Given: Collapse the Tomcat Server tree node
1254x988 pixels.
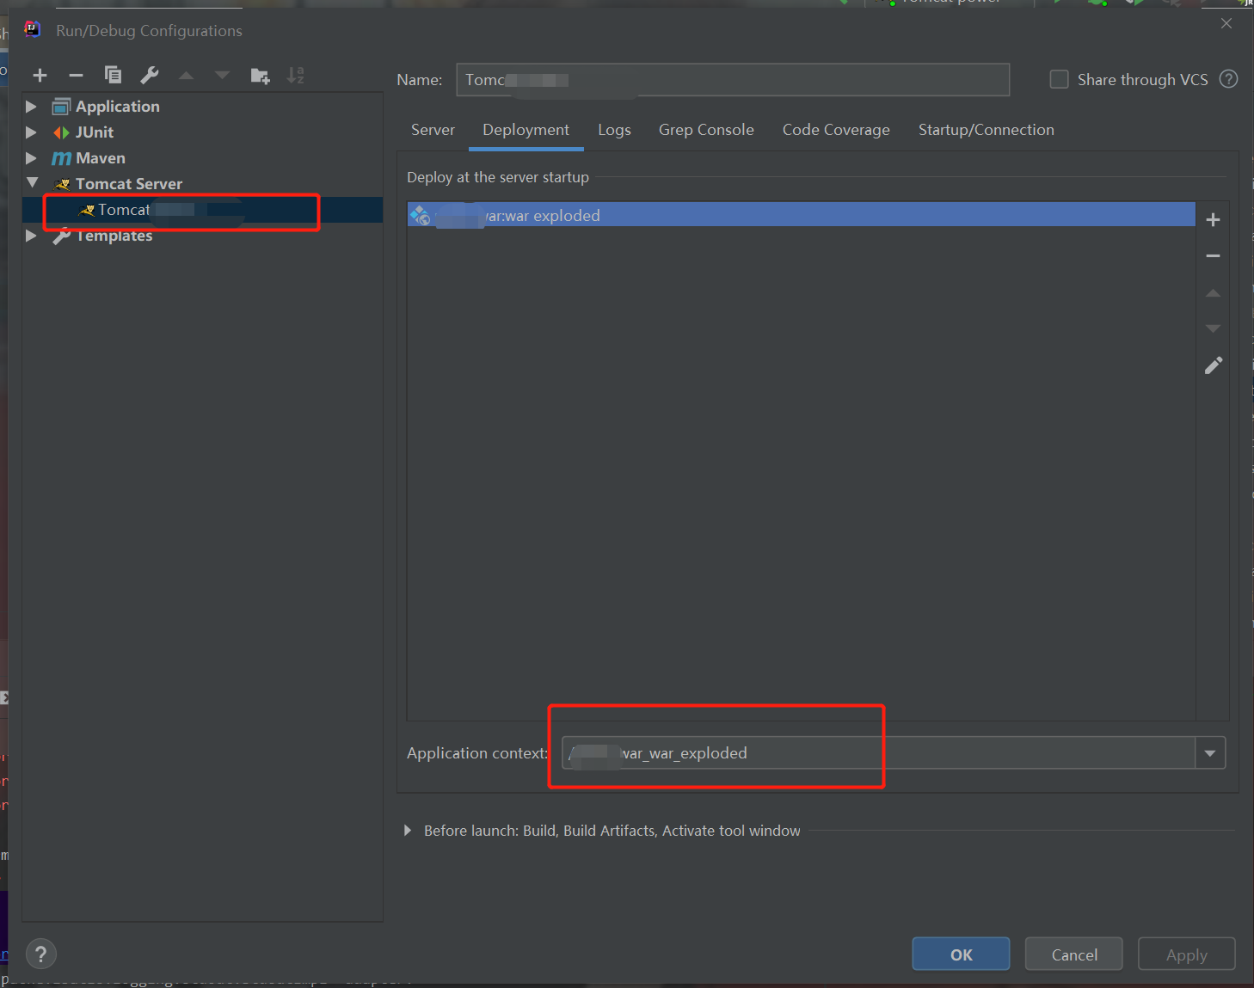Looking at the screenshot, I should click(x=32, y=182).
